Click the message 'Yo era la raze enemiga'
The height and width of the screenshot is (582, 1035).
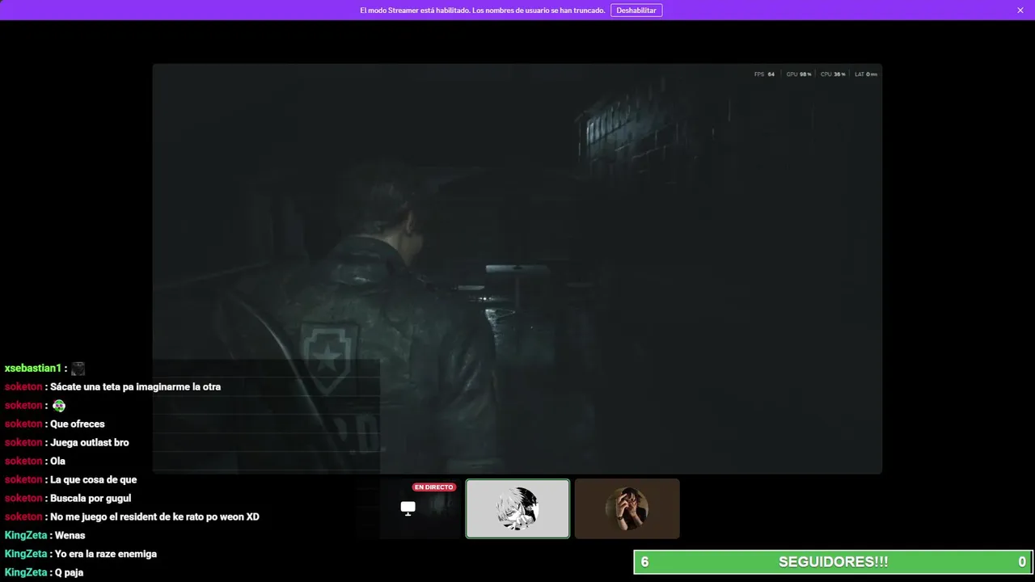point(106,555)
